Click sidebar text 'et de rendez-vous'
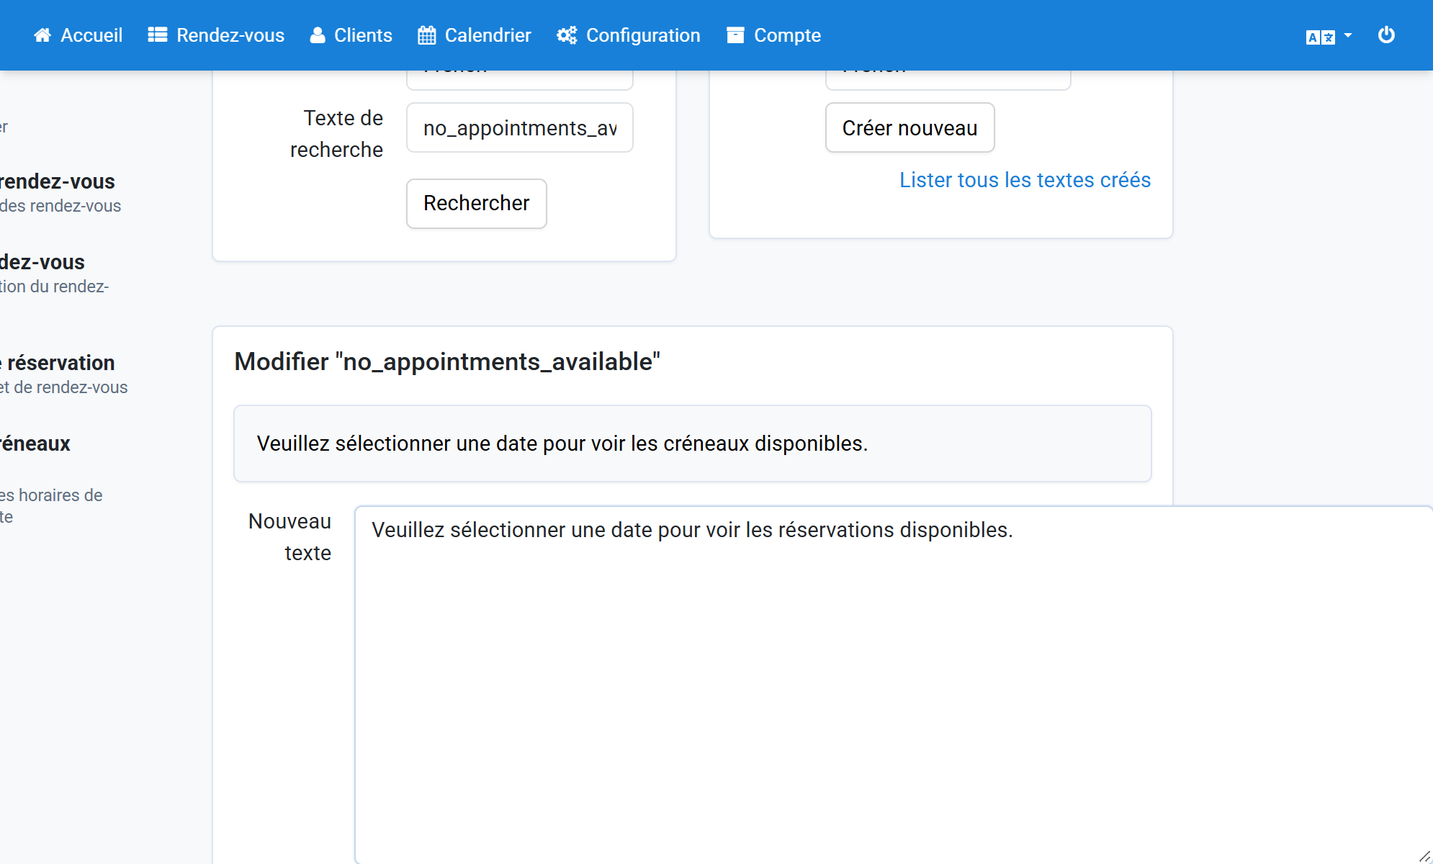 [64, 387]
